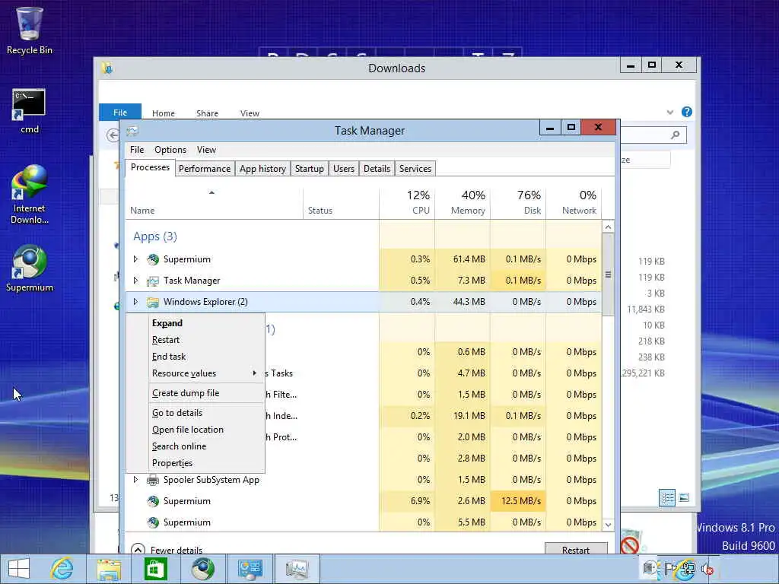Click the Task Manager process icon in the list
779x584 pixels.
pyautogui.click(x=153, y=281)
